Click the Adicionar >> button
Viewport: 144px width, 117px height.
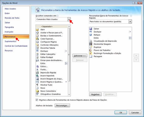[80, 56]
